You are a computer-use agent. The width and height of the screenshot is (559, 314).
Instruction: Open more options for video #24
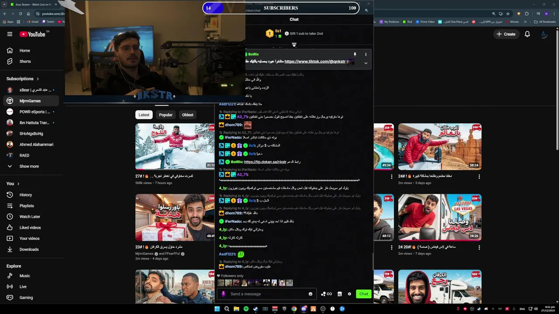point(479,177)
